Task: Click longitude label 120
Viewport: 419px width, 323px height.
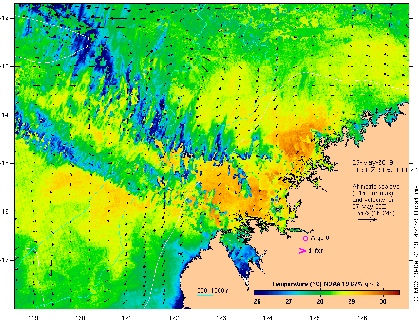Action: tap(80, 318)
